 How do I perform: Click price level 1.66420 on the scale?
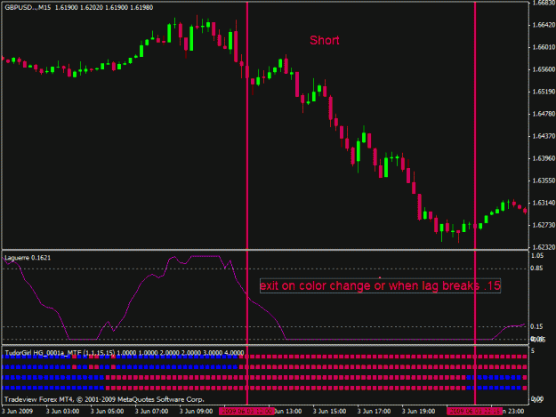coord(544,25)
